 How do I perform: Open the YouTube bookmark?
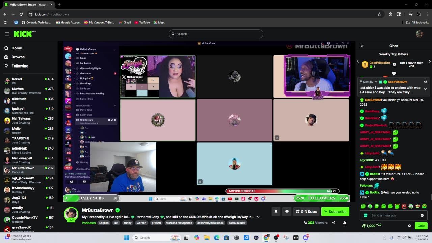pyautogui.click(x=142, y=22)
